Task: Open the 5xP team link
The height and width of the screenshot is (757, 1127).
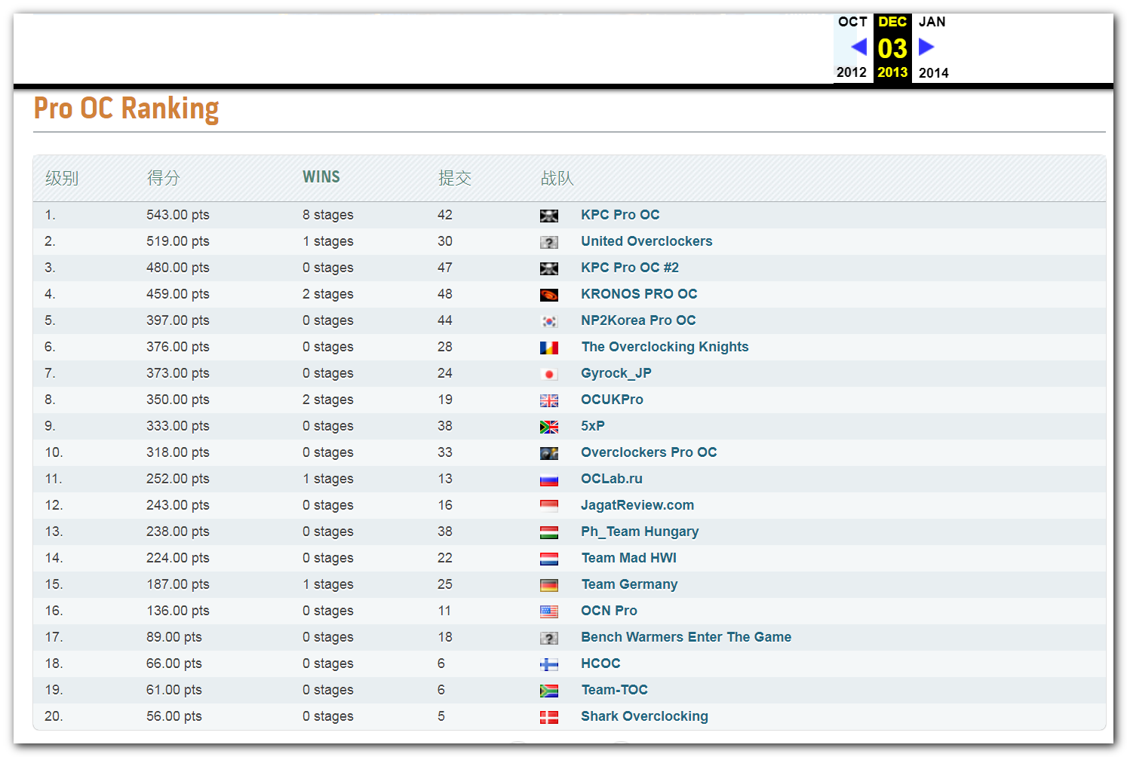Action: (x=593, y=426)
